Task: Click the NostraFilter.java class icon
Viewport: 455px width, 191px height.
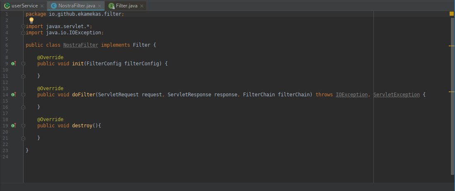Action: (x=54, y=6)
